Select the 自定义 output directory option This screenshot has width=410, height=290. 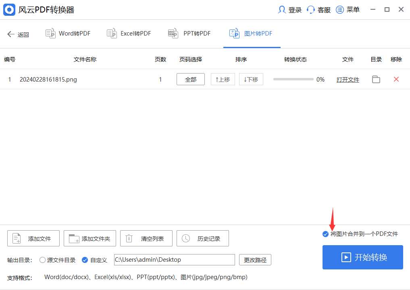click(84, 260)
